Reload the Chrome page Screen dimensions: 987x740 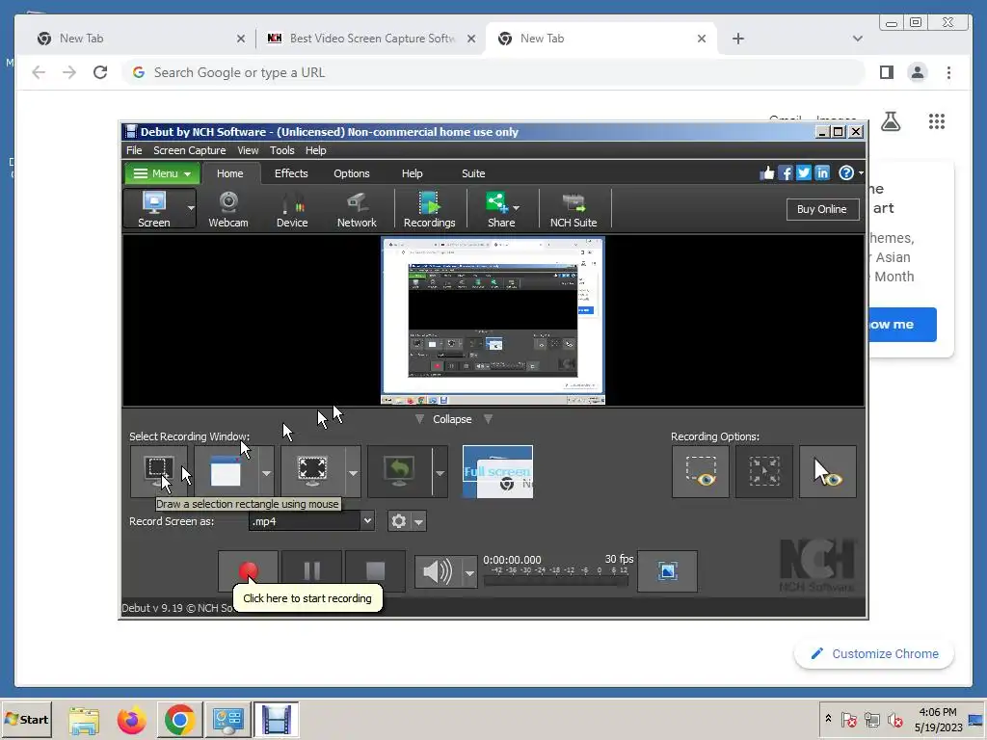(100, 72)
